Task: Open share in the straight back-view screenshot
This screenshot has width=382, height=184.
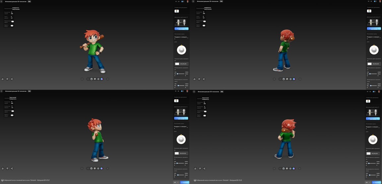Action: coord(204,168)
